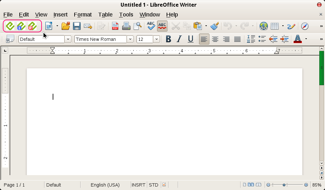
Task: Insert a table
Action: (275, 26)
